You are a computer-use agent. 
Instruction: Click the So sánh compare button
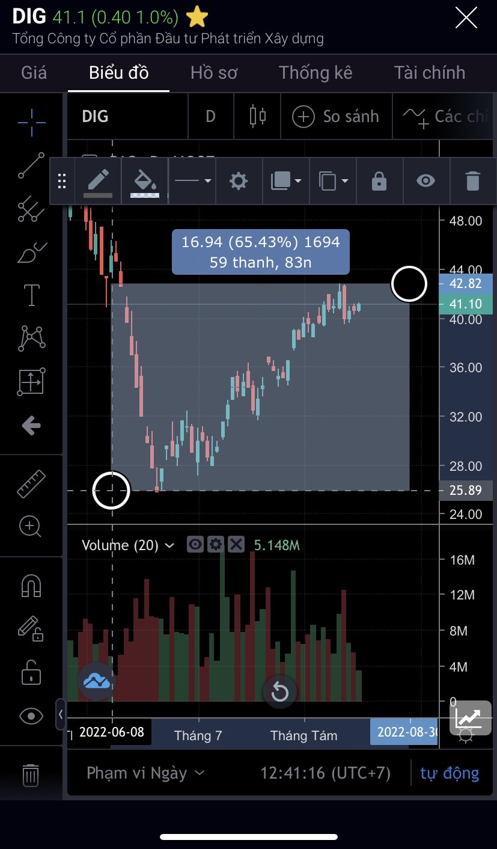click(336, 115)
